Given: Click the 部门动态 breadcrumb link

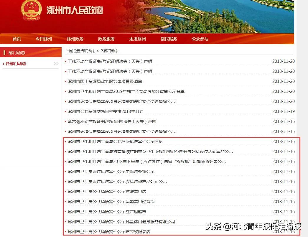Looking at the screenshot, I should tap(88, 51).
